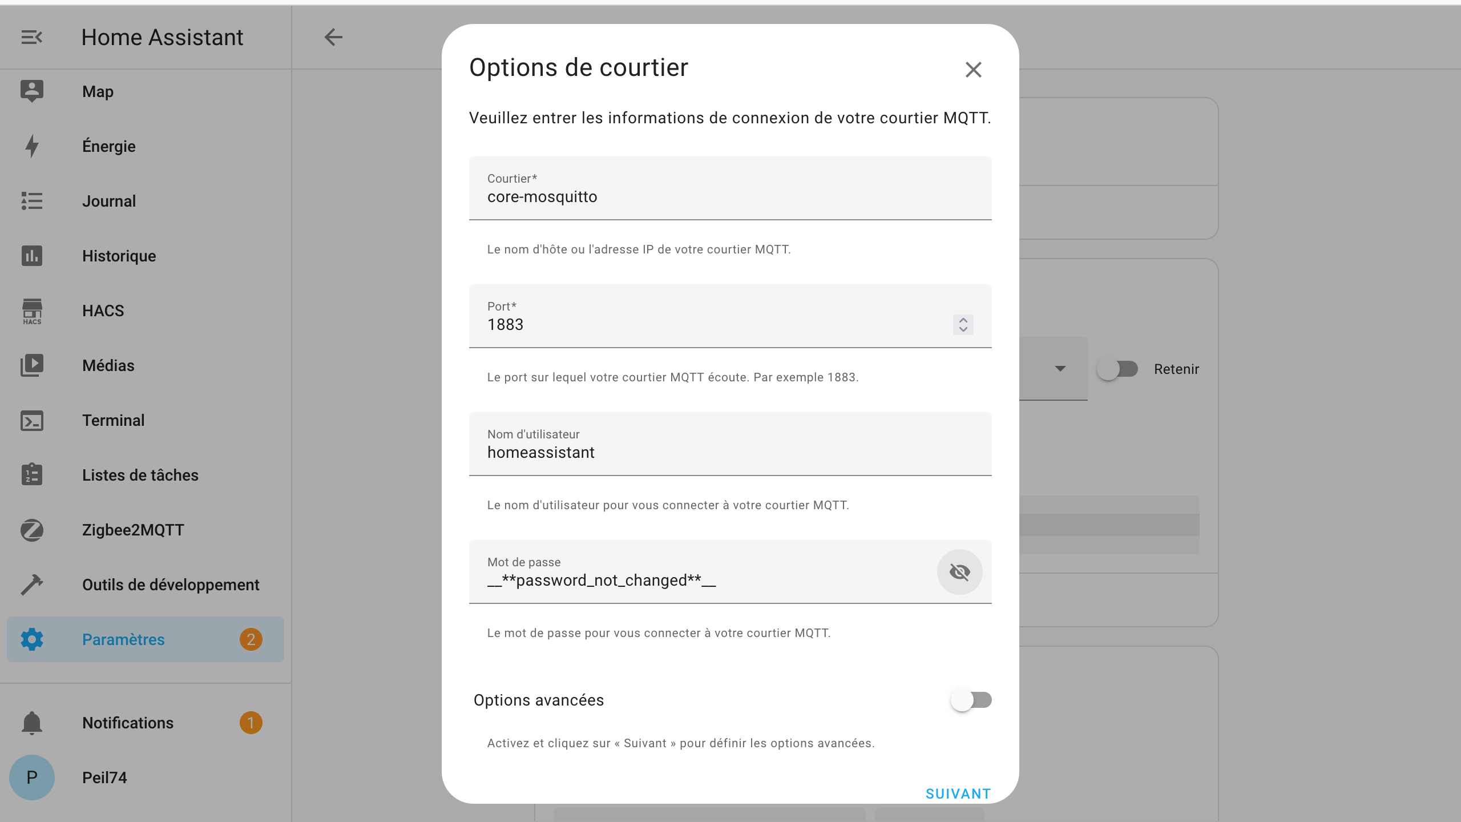
Task: Click the Courtier input field
Action: [729, 197]
